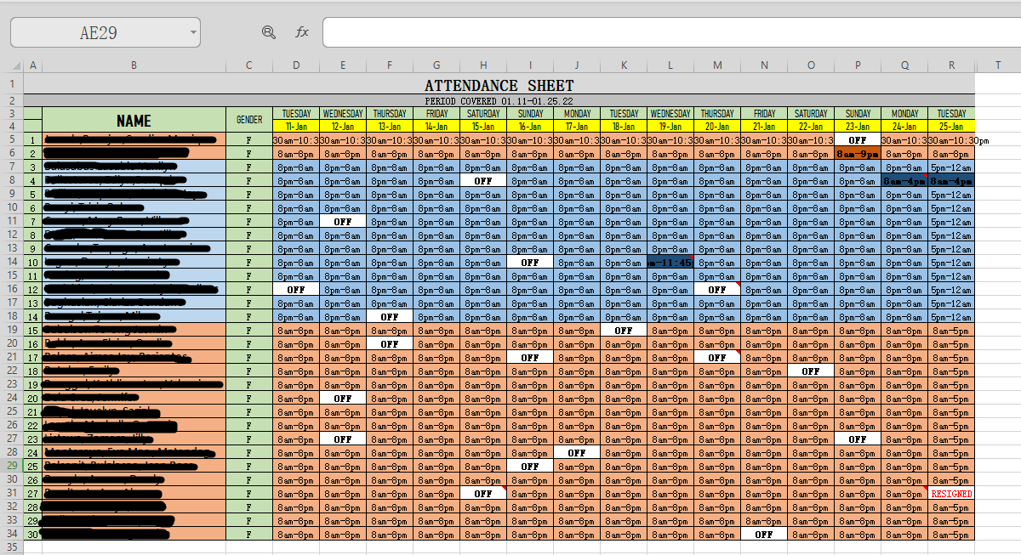Screen dimensions: 1021x555
Task: Select the 16-Jan date cell
Action: coord(530,126)
